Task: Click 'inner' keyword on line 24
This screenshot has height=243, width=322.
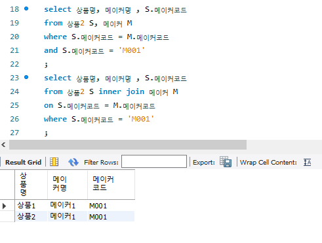Action: 110,91
